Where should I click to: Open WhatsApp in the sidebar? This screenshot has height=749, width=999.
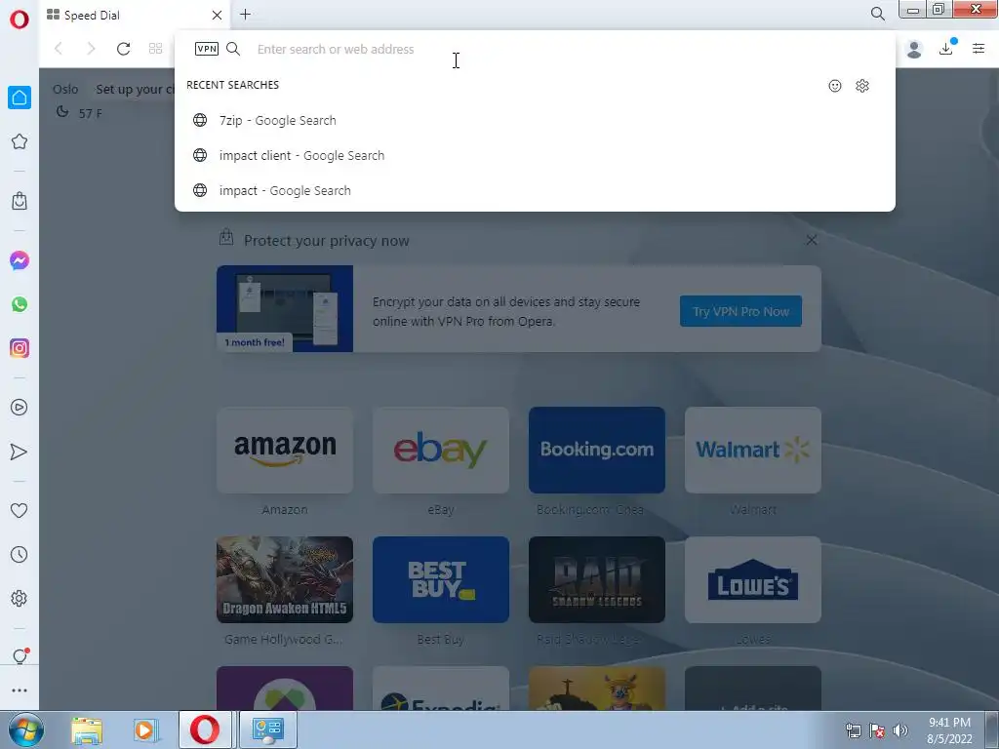click(20, 304)
